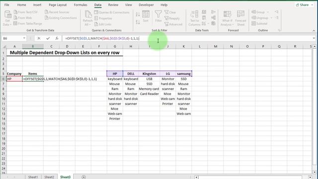
Task: Select the Sheet3 tab
Action: click(x=65, y=177)
